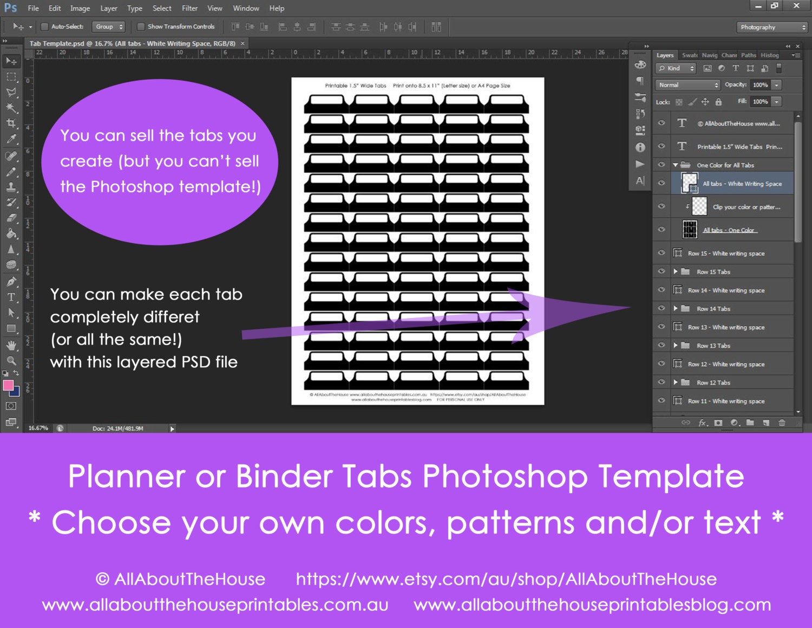Select the Eraser tool

click(x=11, y=218)
